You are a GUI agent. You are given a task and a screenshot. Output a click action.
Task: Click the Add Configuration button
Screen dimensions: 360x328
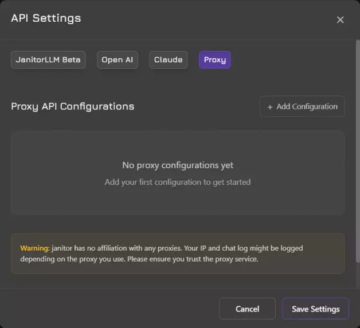(302, 106)
